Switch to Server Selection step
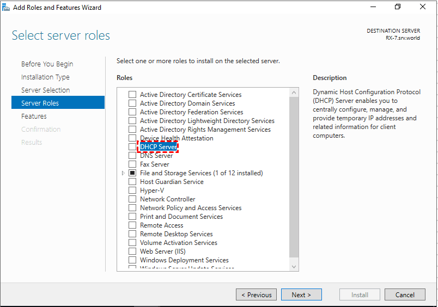This screenshot has height=307, width=438. pyautogui.click(x=45, y=90)
